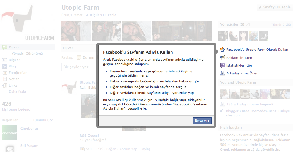Click the 426 likes count

pos(7,104)
